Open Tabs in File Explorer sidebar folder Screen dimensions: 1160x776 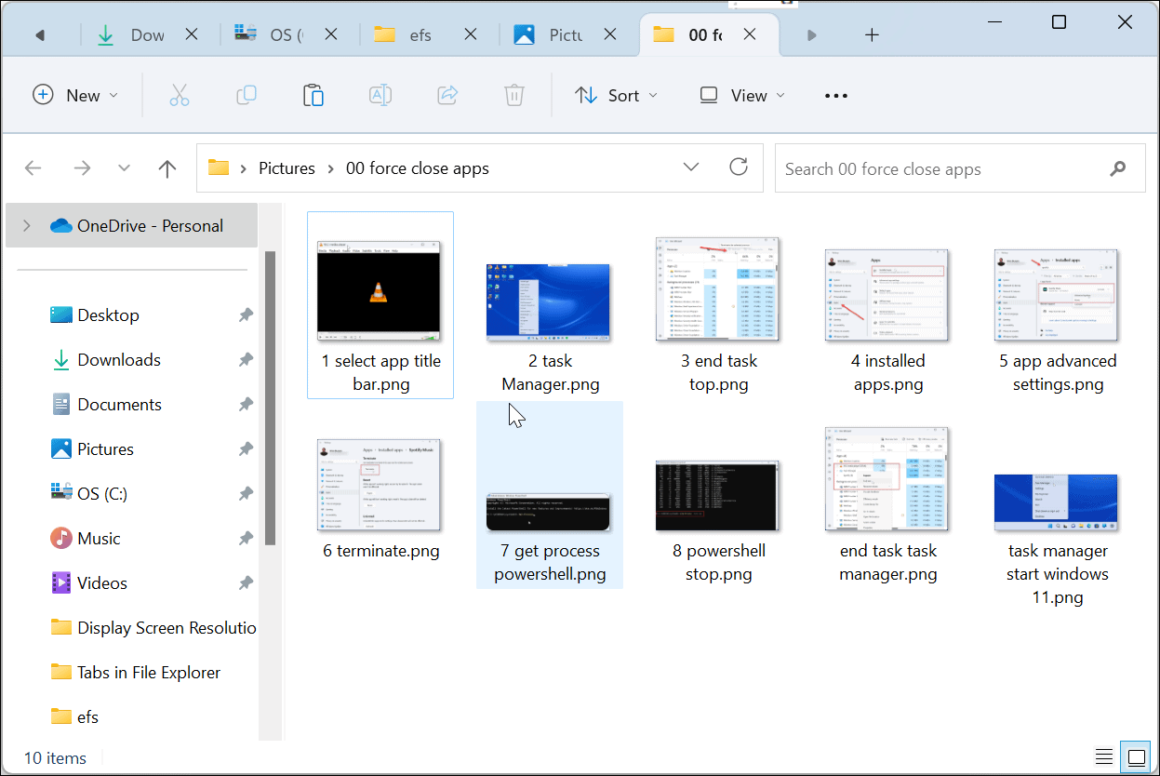136,673
